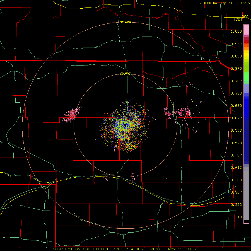Screen dimensions: 251x251
Task: Click the 50 NMI range ring label
Action: pos(125,74)
